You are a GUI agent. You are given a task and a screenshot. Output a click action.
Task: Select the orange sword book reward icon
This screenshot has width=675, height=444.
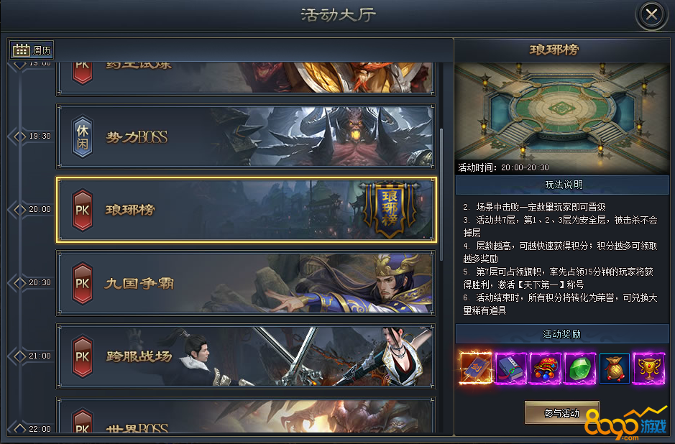(x=476, y=368)
